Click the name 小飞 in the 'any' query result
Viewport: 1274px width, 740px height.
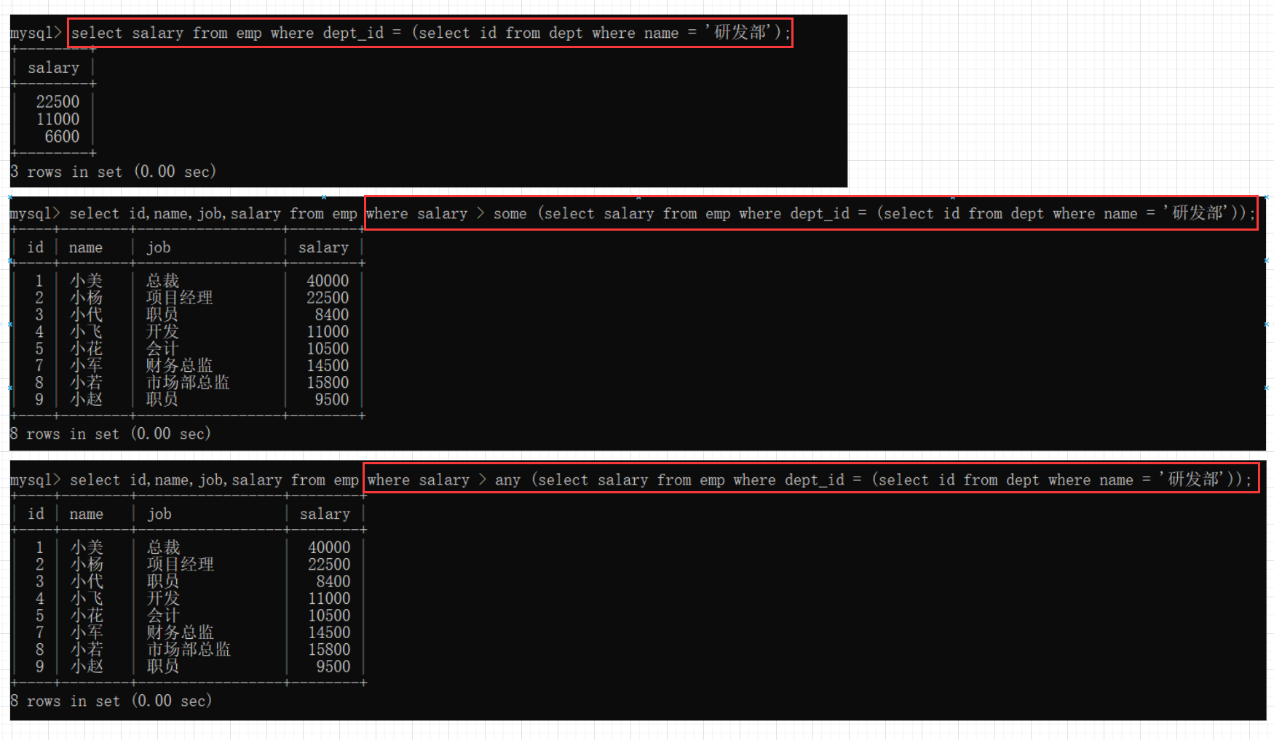pyautogui.click(x=87, y=598)
